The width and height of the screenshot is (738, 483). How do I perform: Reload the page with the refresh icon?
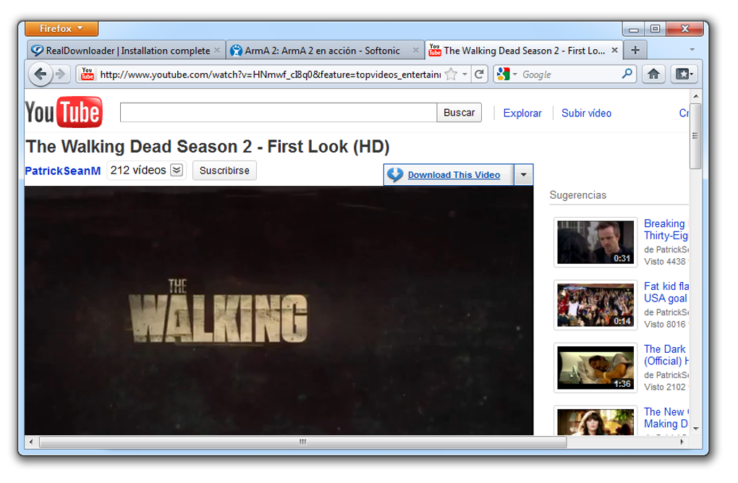click(x=479, y=74)
